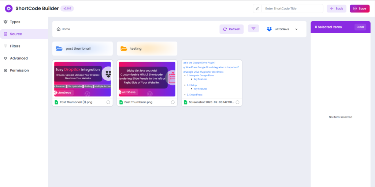375x187 pixels.
Task: Click the Easy DropBox Integration thumbnail
Action: 82,79
